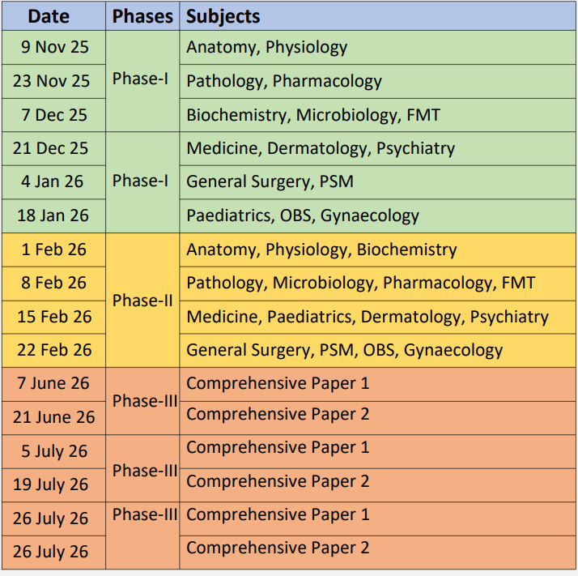This screenshot has width=578, height=576.
Task: Select the 7 June 26 date cell
Action: pos(53,383)
